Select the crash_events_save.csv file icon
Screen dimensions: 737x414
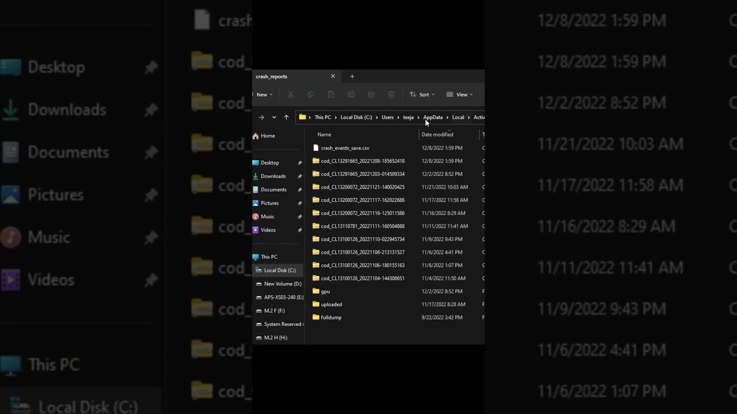coord(316,148)
